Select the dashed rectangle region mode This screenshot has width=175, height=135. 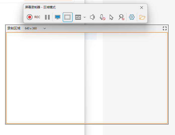pyautogui.click(x=68, y=17)
